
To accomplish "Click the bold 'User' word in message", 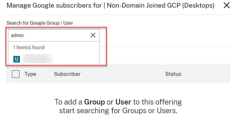I will point(123,102).
